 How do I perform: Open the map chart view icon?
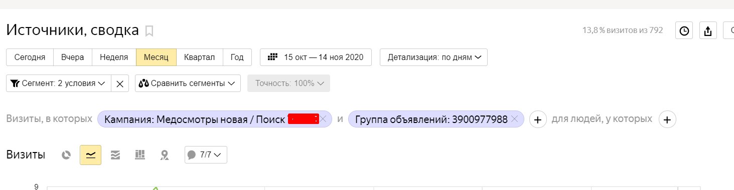point(164,155)
